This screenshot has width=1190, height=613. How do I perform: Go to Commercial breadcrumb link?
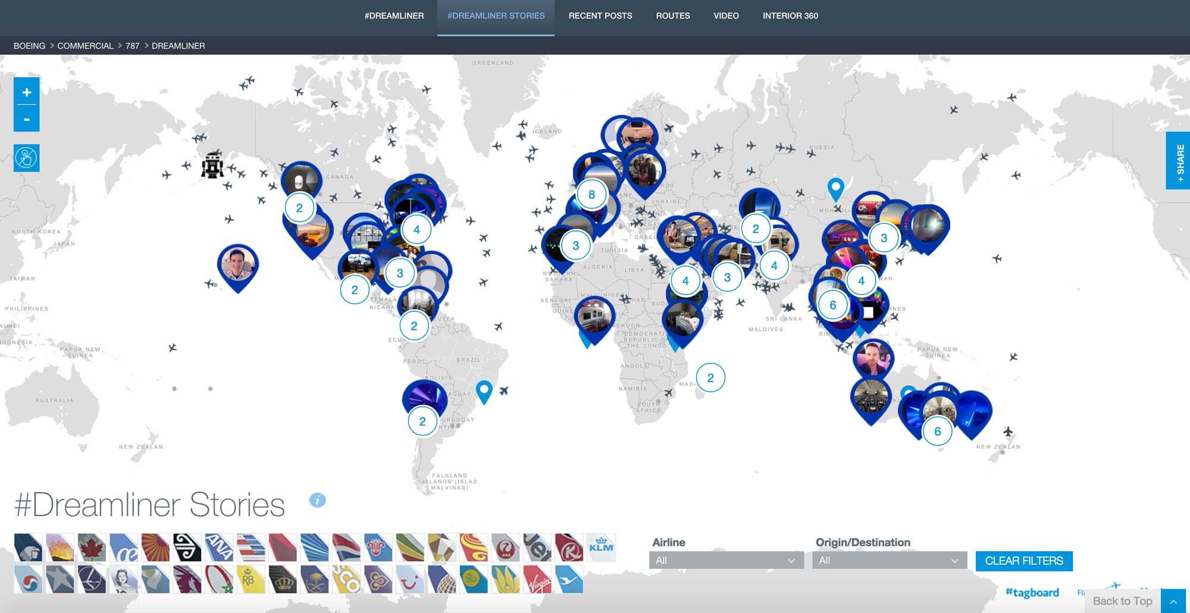[85, 46]
